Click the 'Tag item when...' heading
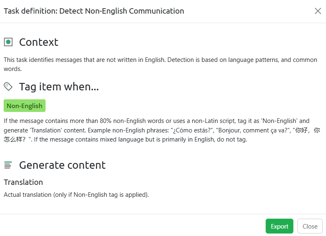This screenshot has width=326, height=236. (x=59, y=87)
